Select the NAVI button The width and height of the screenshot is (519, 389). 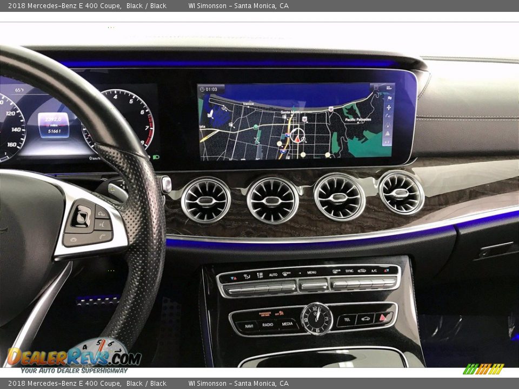[249, 326]
